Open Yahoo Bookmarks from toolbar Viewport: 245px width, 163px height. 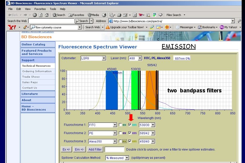(x=207, y=27)
